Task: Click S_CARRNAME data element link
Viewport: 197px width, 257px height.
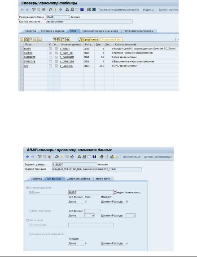Action: pyautogui.click(x=67, y=57)
